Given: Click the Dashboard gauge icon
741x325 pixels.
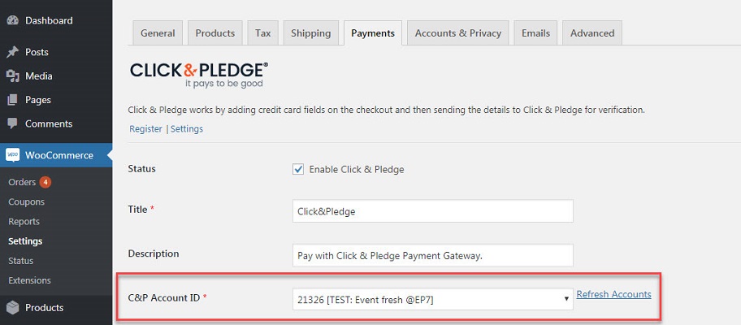Looking at the screenshot, I should [x=13, y=20].
